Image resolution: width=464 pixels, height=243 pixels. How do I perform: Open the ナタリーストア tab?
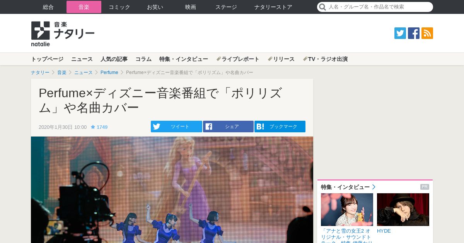tap(273, 7)
